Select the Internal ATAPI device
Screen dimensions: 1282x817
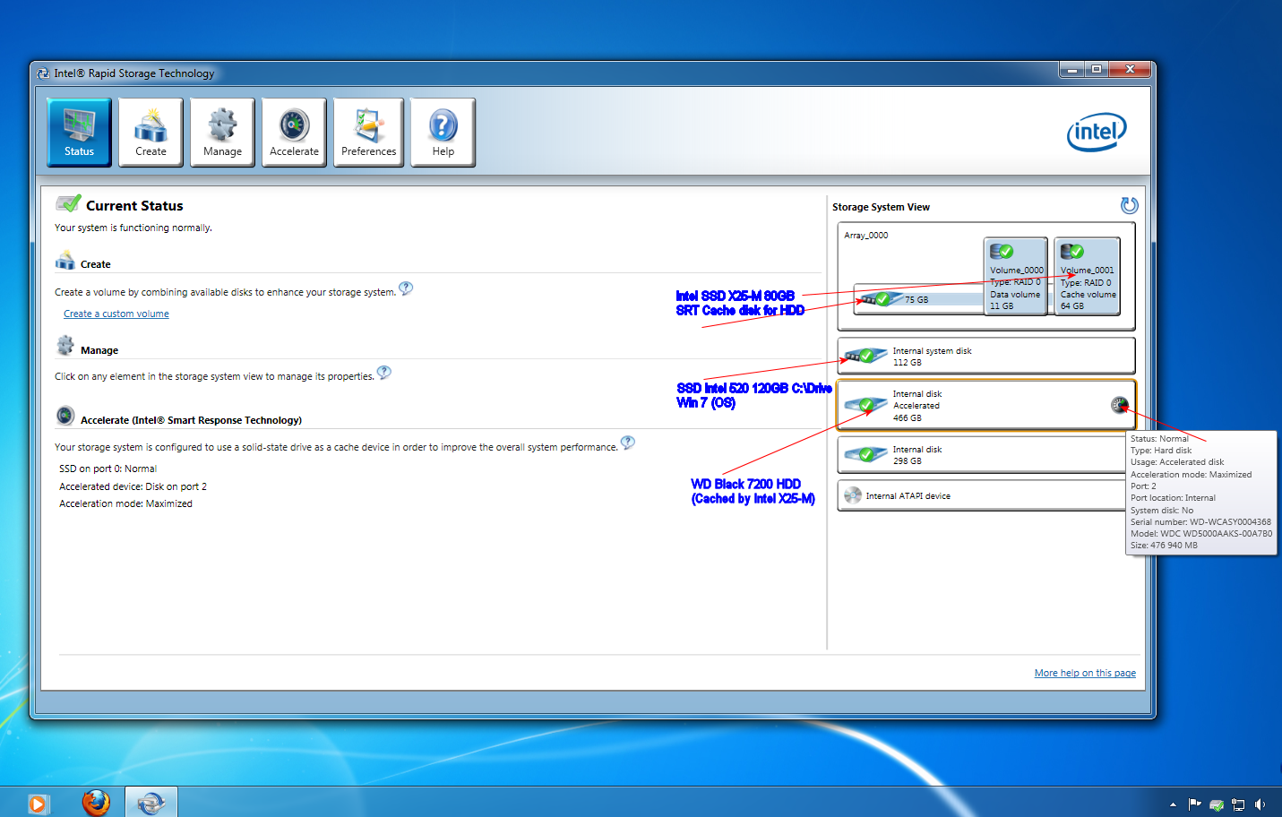981,495
